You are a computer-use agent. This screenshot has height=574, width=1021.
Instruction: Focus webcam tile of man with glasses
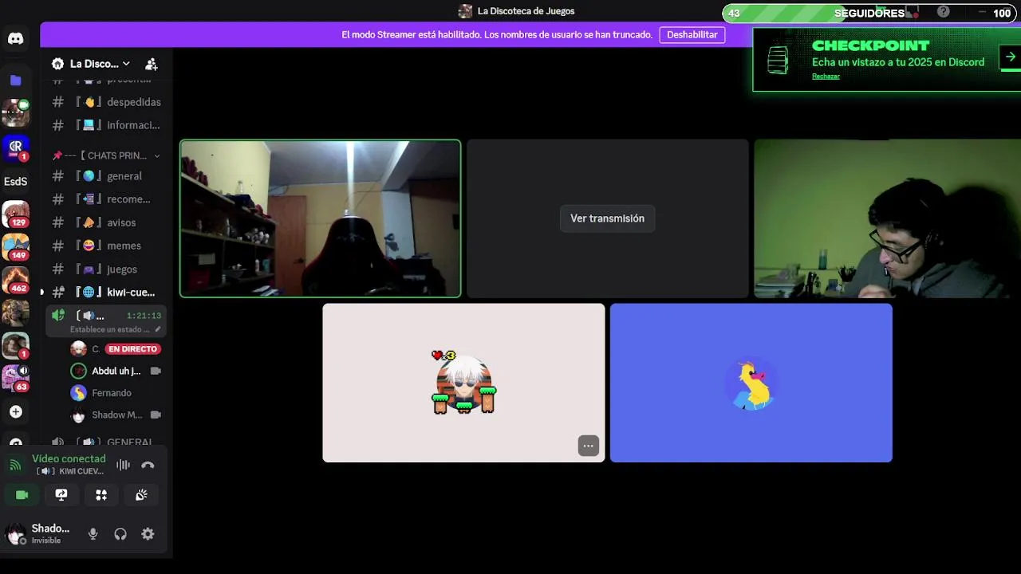pyautogui.click(x=887, y=218)
